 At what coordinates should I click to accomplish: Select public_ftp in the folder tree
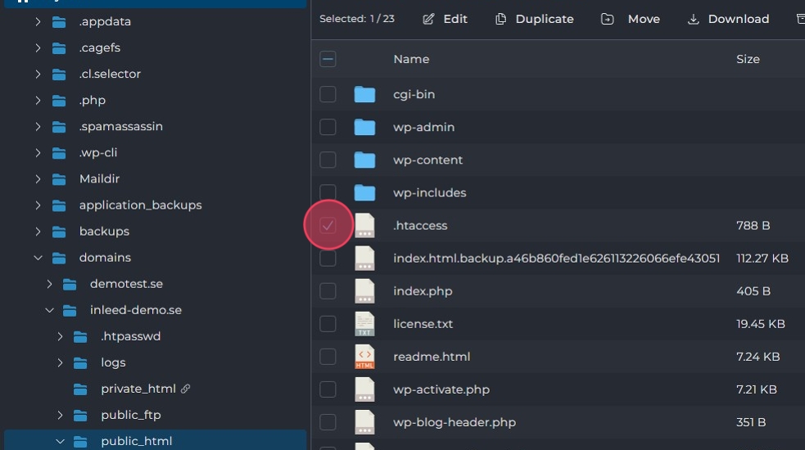coord(131,415)
